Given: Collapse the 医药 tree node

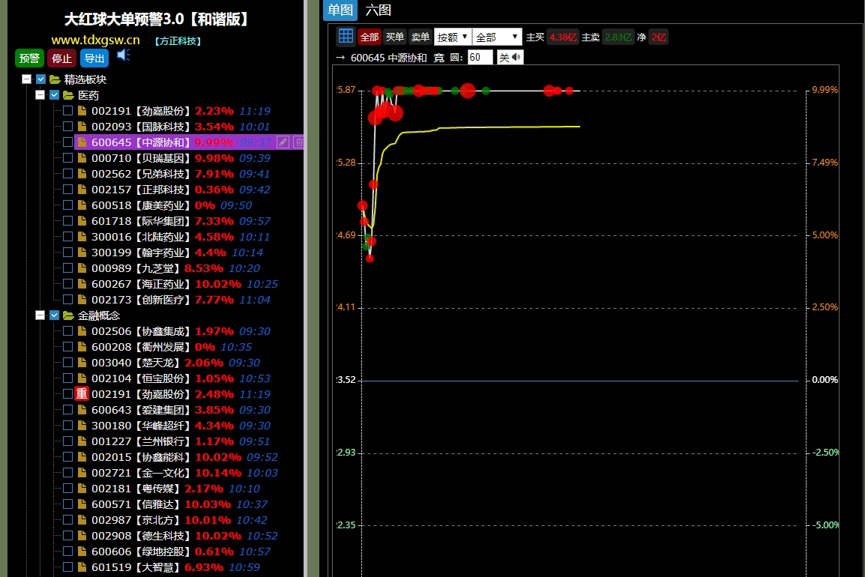Looking at the screenshot, I should click(40, 95).
